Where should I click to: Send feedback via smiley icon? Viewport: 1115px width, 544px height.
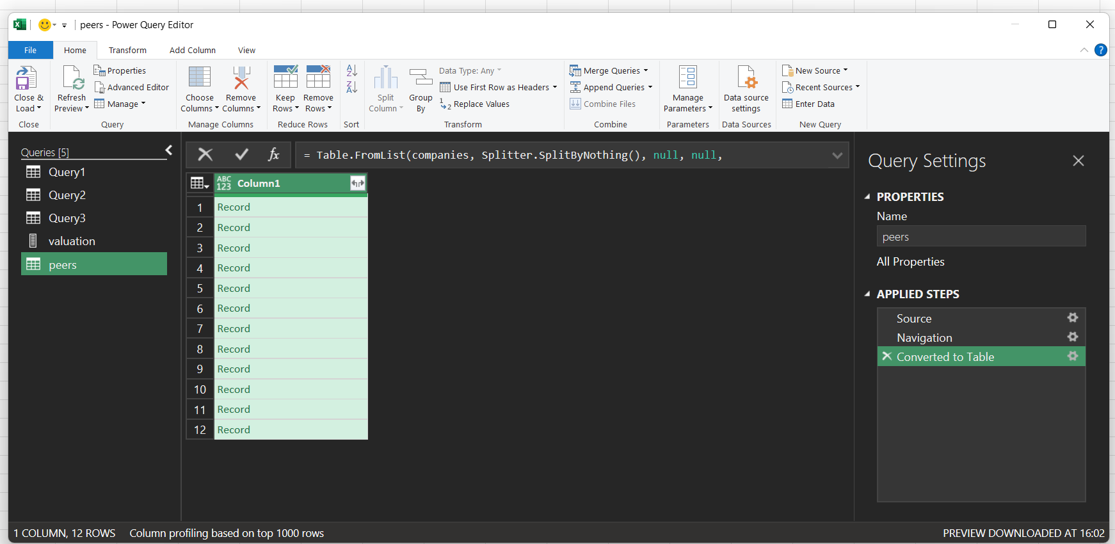(x=45, y=25)
